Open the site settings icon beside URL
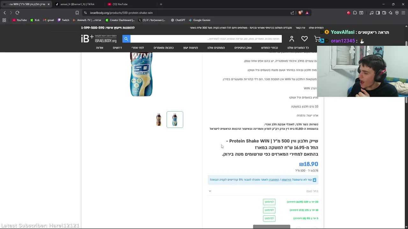This screenshot has height=229, width=408. pos(85,13)
